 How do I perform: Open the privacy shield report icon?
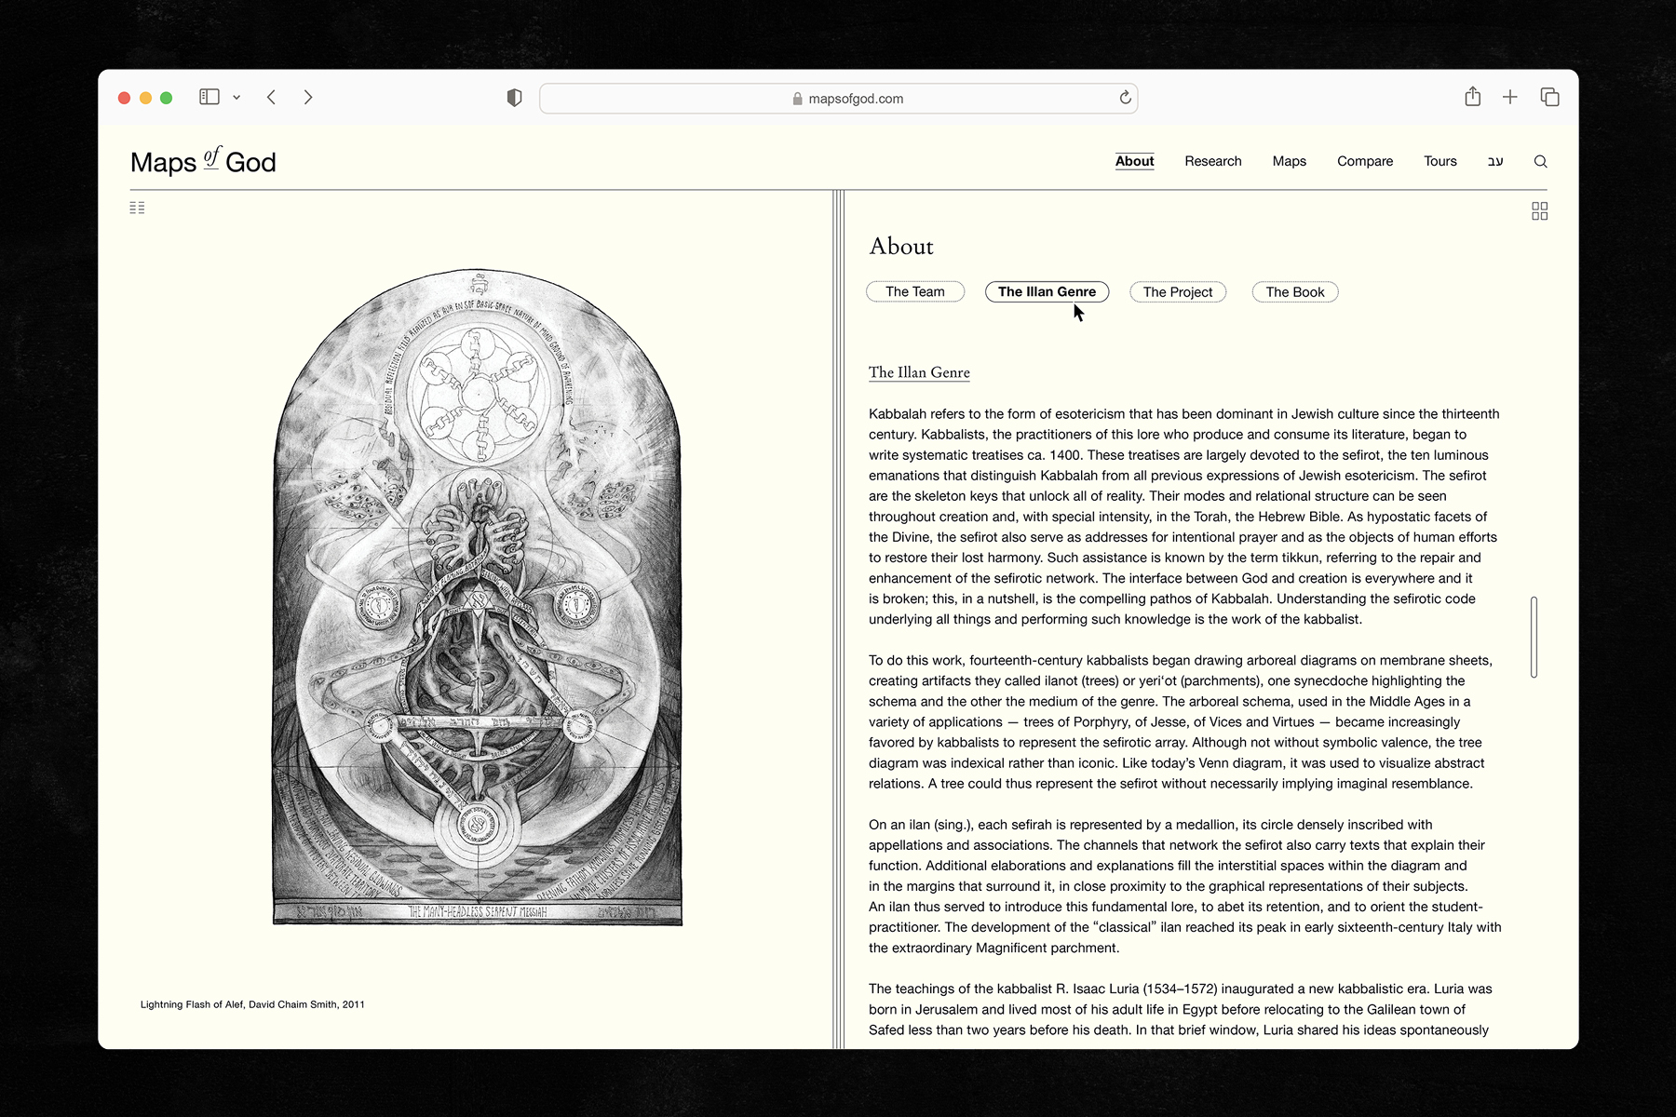(514, 98)
